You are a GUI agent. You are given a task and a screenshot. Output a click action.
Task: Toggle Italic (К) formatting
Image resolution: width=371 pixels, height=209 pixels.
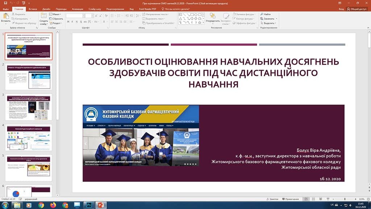72,22
